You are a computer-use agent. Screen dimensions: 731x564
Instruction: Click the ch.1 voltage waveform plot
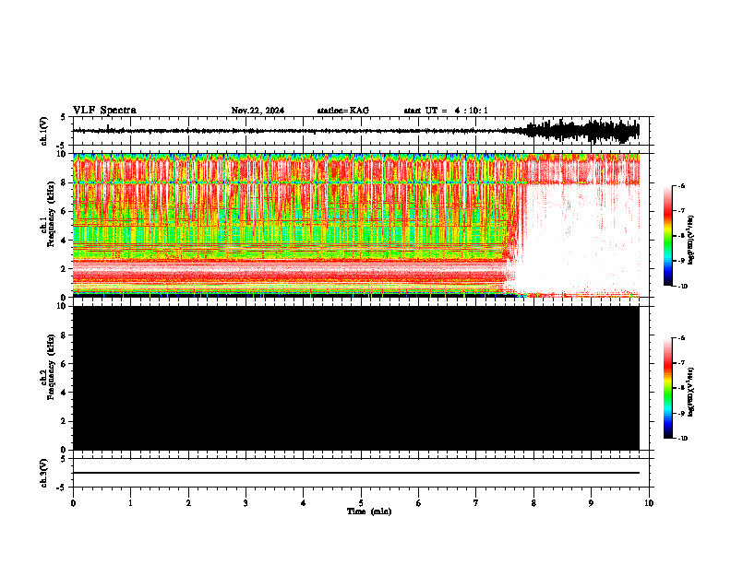355,131
